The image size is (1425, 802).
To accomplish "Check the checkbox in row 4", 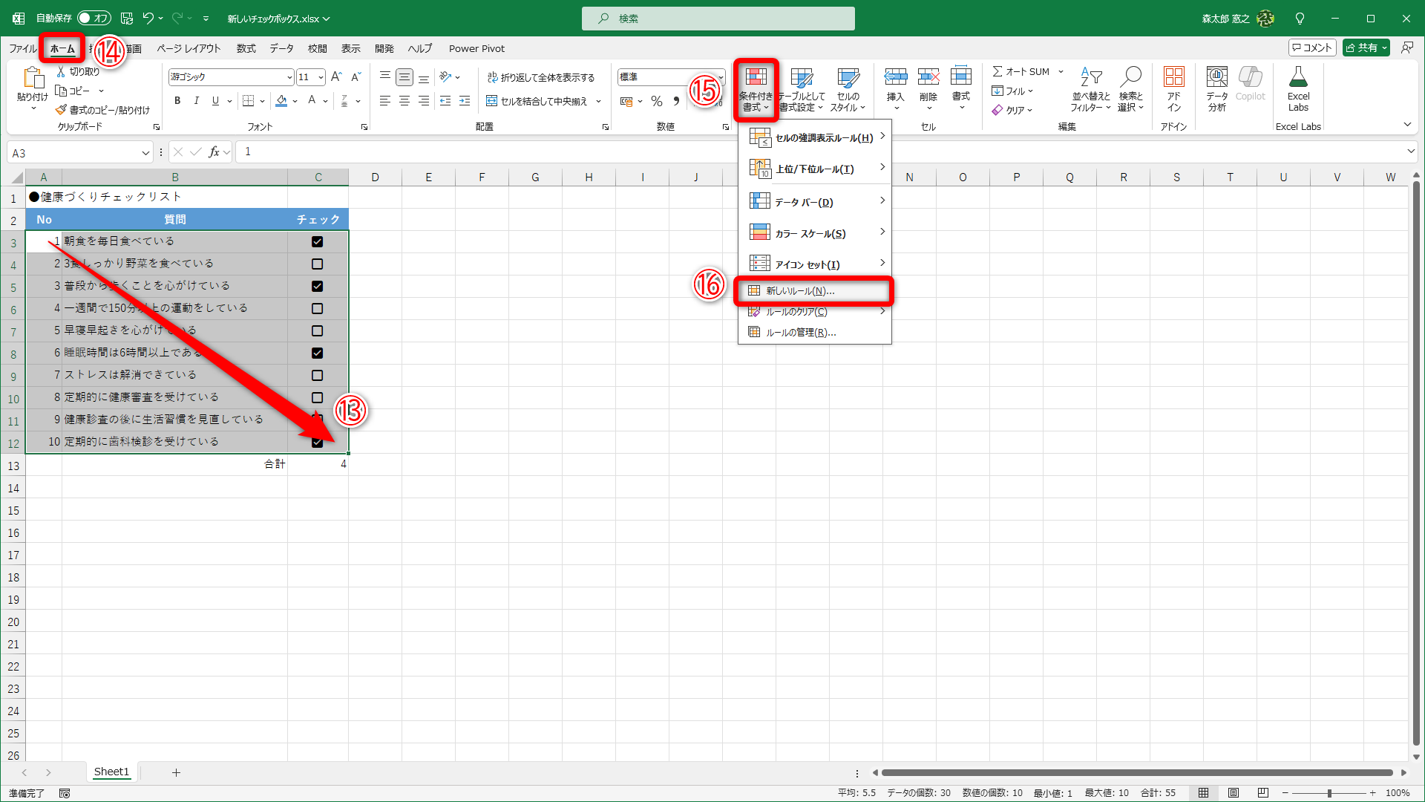I will 318,264.
